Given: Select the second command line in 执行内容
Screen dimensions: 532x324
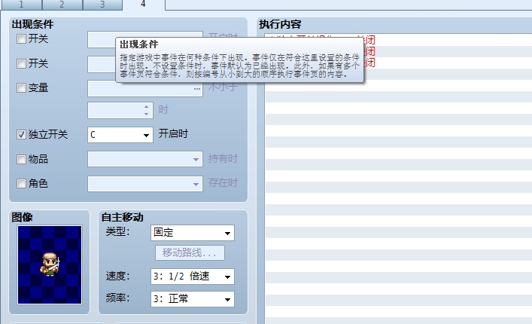Looking at the screenshot, I should click(x=399, y=52).
